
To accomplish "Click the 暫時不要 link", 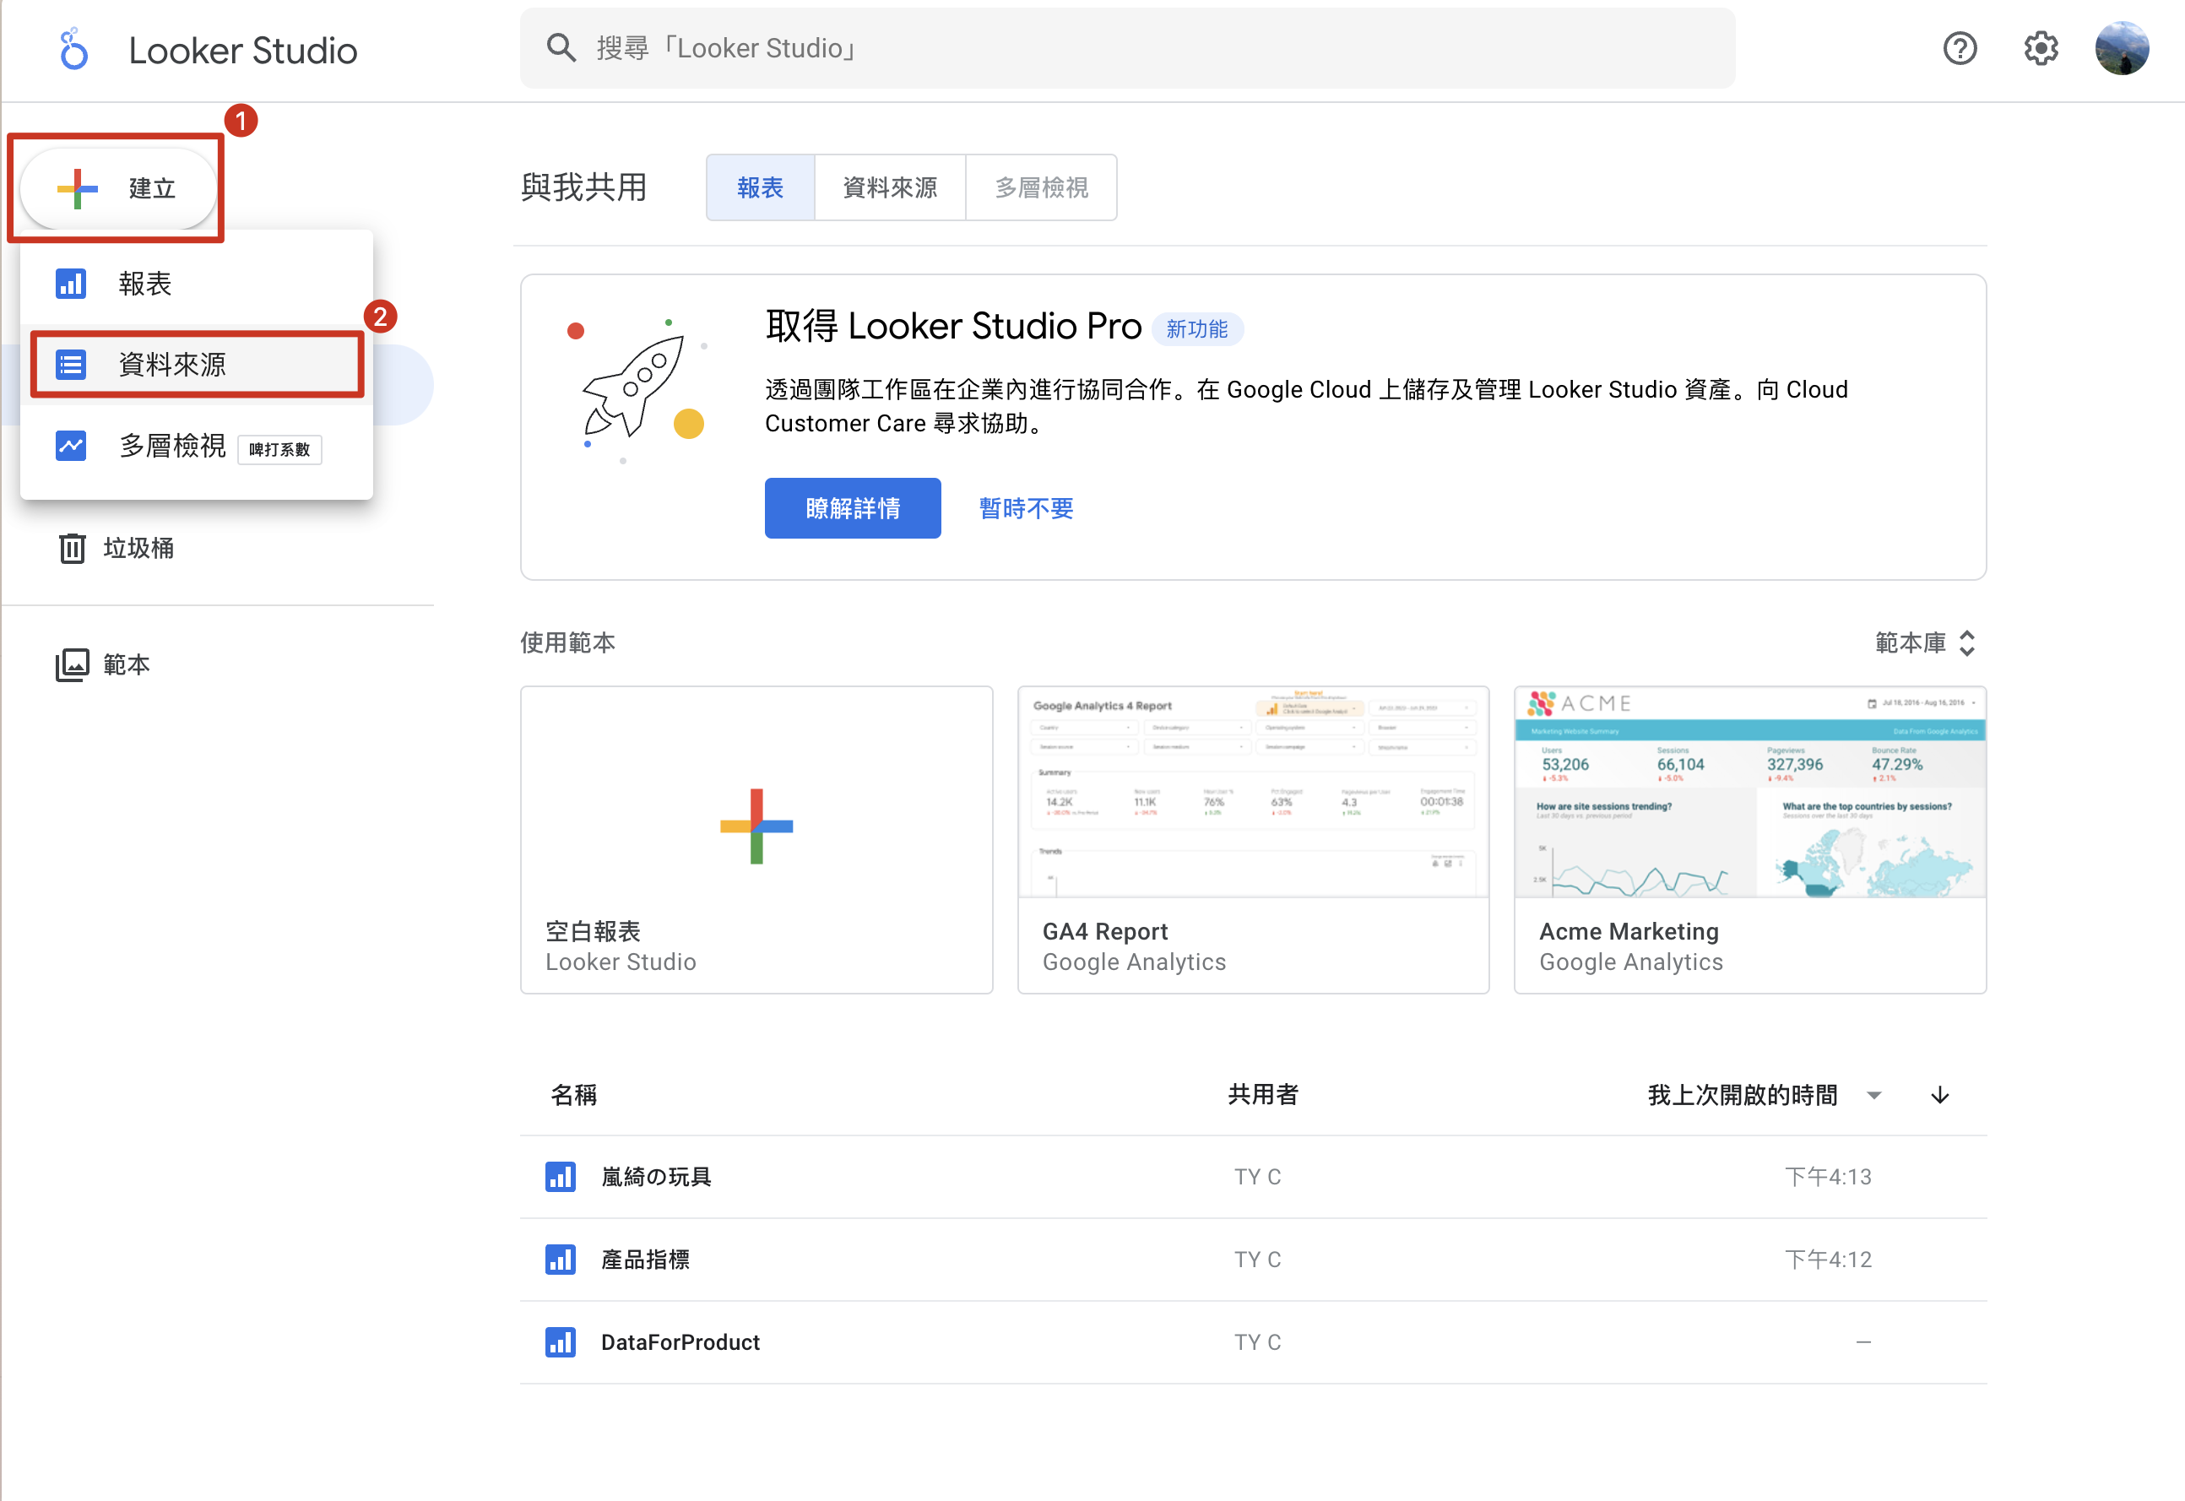I will [x=1026, y=508].
